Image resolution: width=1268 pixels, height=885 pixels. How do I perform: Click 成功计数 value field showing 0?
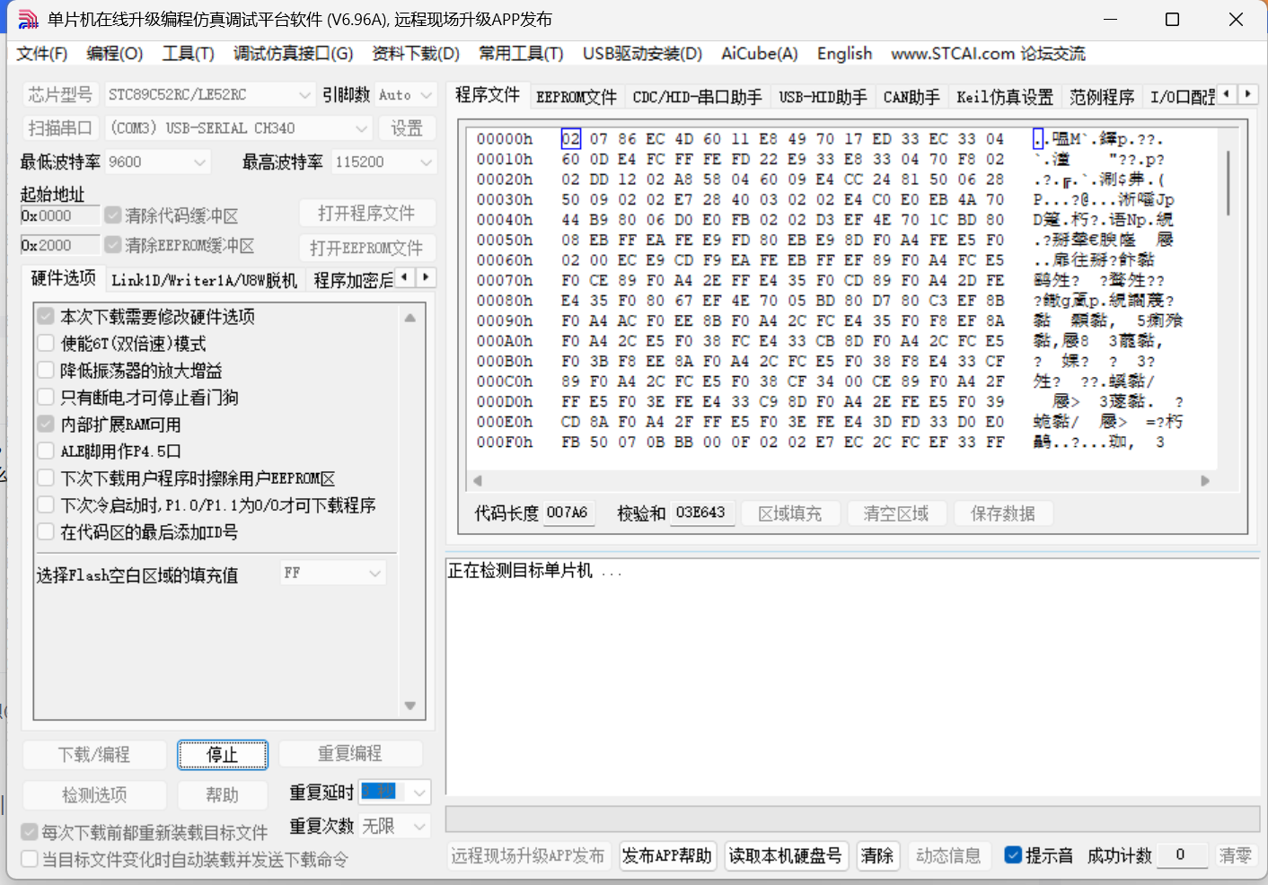click(x=1180, y=854)
